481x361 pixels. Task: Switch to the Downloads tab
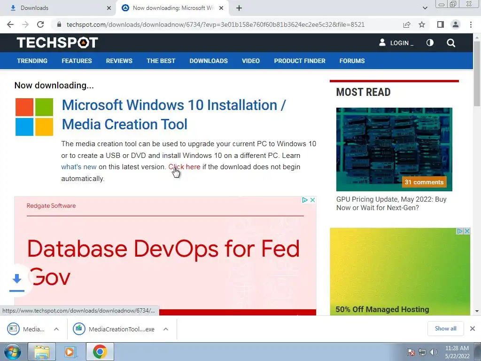[x=57, y=8]
